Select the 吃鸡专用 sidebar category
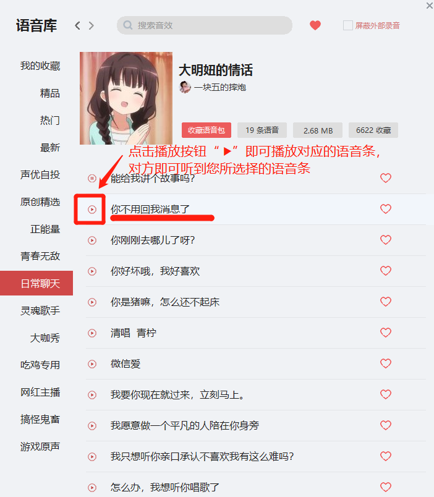The height and width of the screenshot is (497, 434). (x=40, y=365)
